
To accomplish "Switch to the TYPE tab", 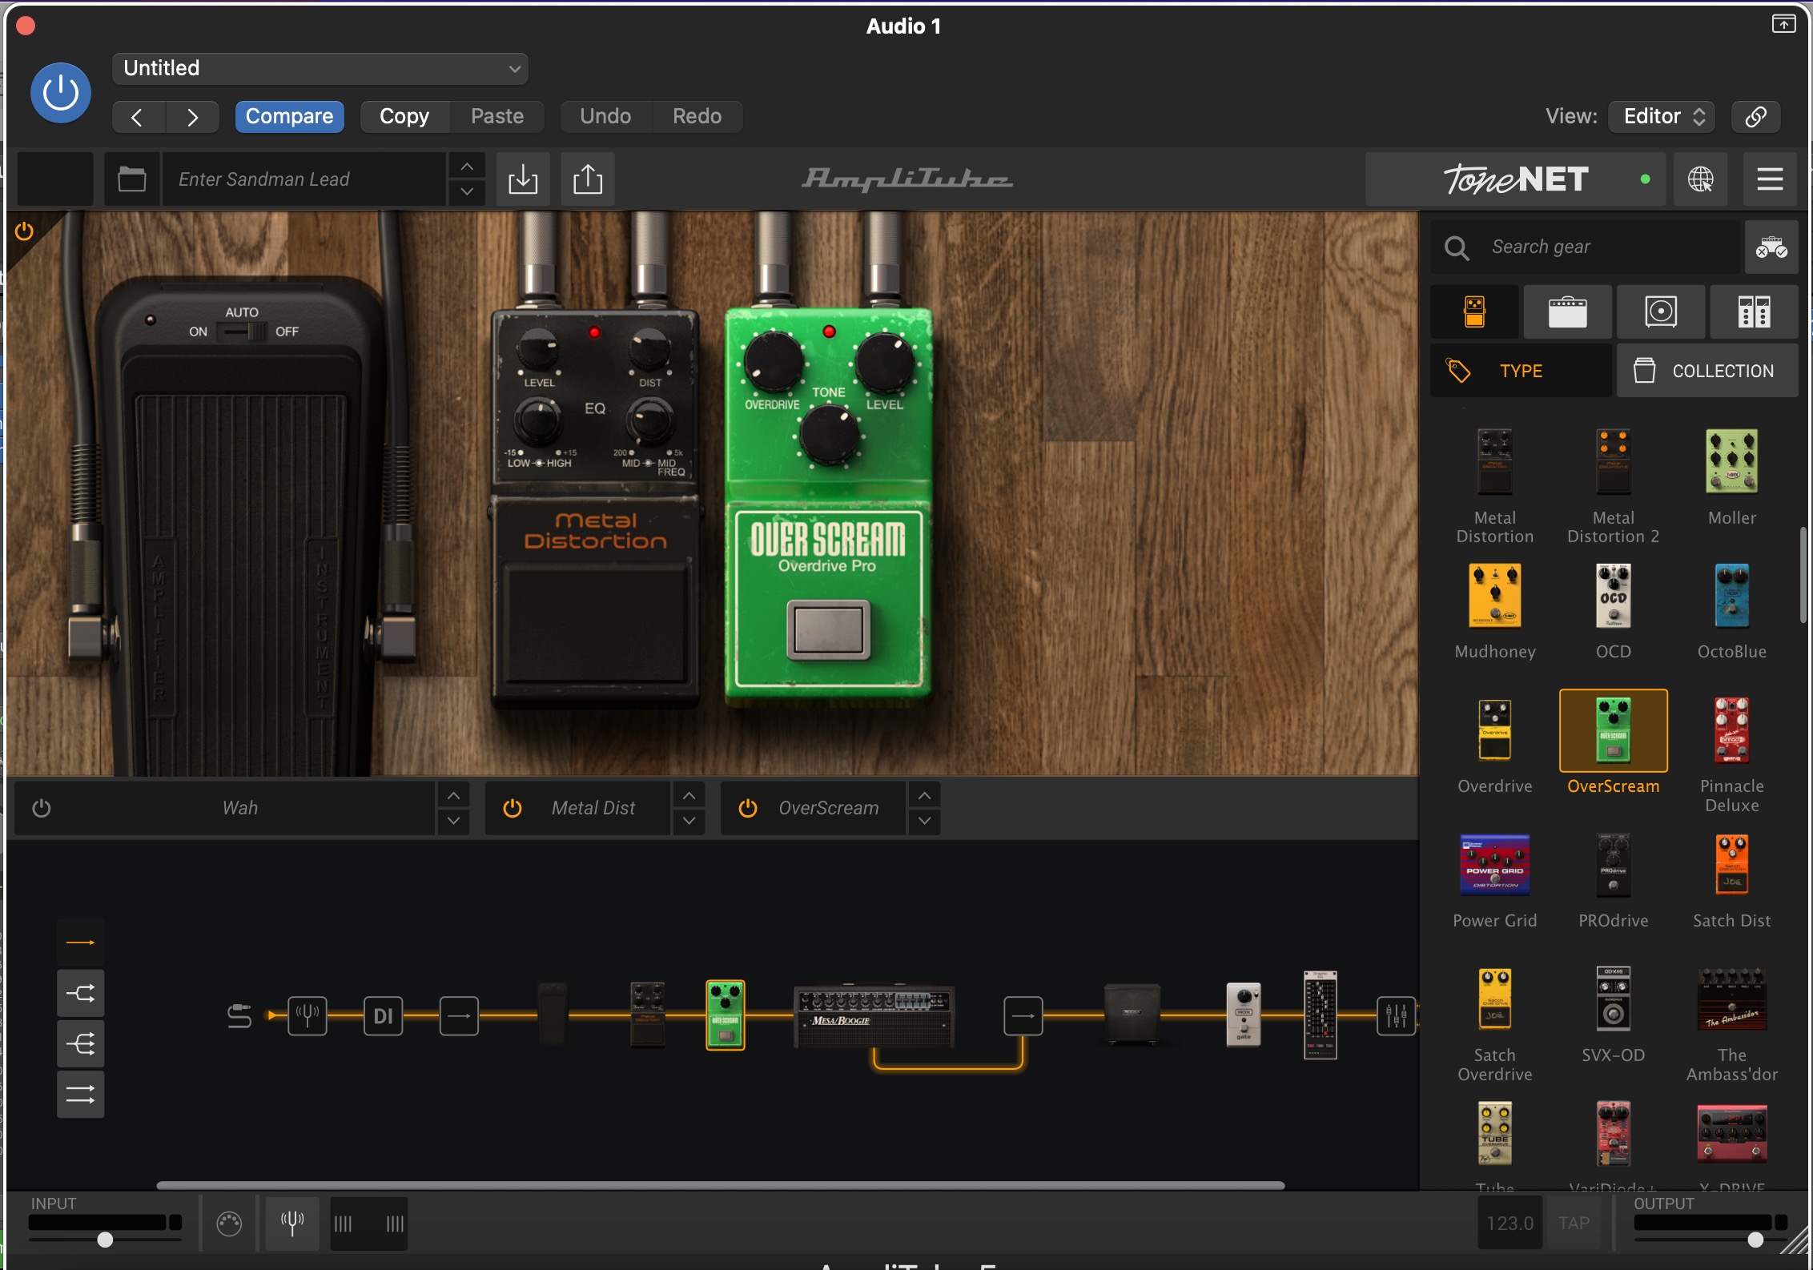I will pyautogui.click(x=1521, y=371).
